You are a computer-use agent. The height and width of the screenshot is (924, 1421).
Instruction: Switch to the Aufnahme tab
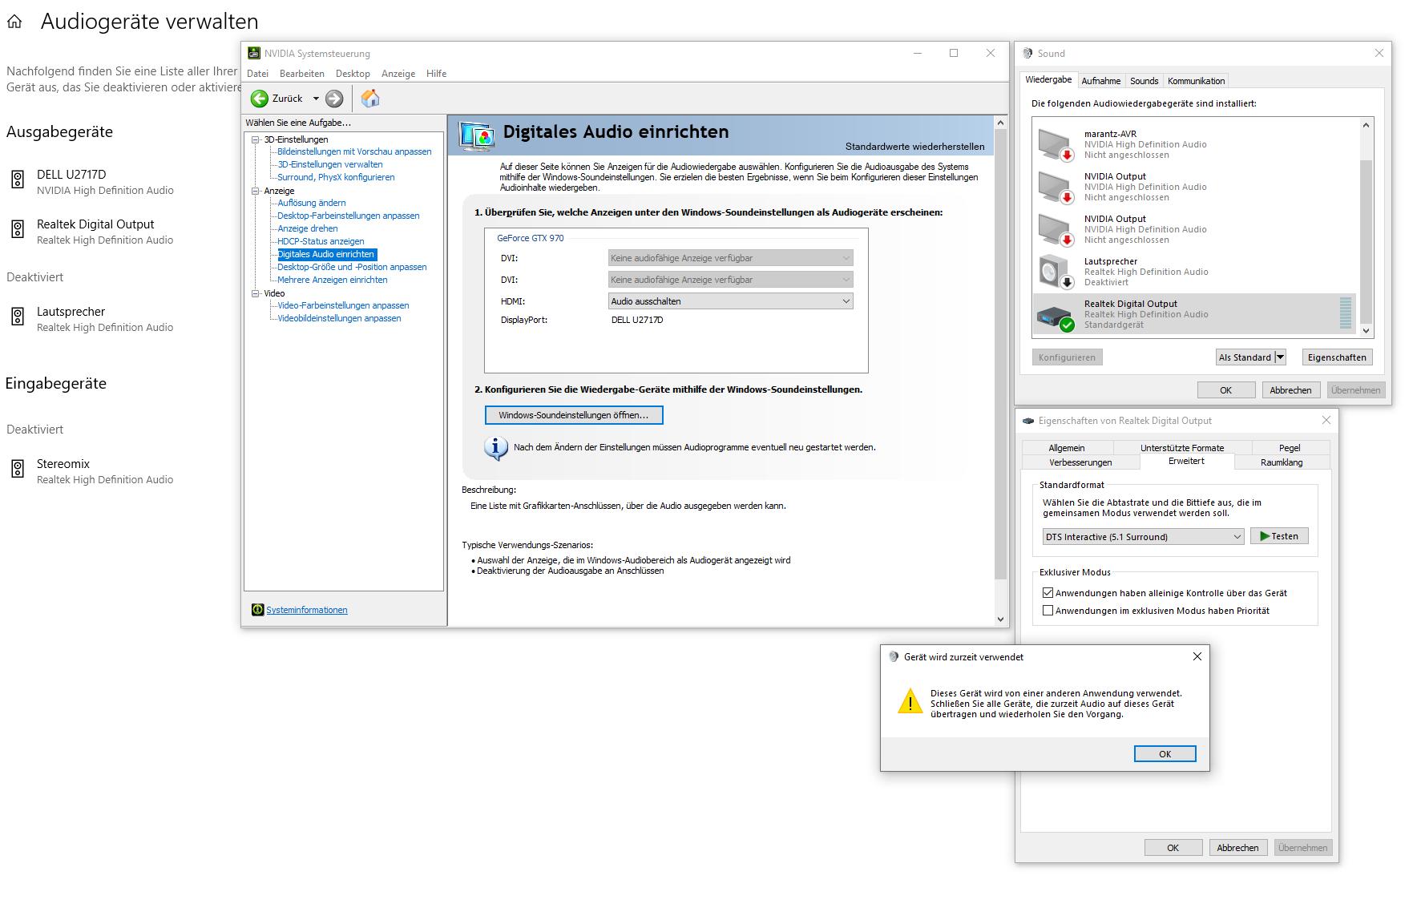tap(1101, 81)
